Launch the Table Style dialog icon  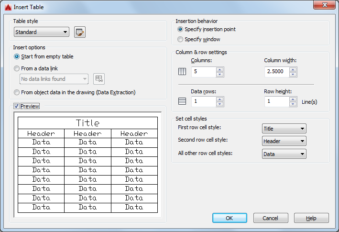click(80, 32)
